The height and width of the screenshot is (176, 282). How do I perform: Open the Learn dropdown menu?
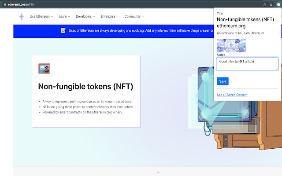[64, 16]
